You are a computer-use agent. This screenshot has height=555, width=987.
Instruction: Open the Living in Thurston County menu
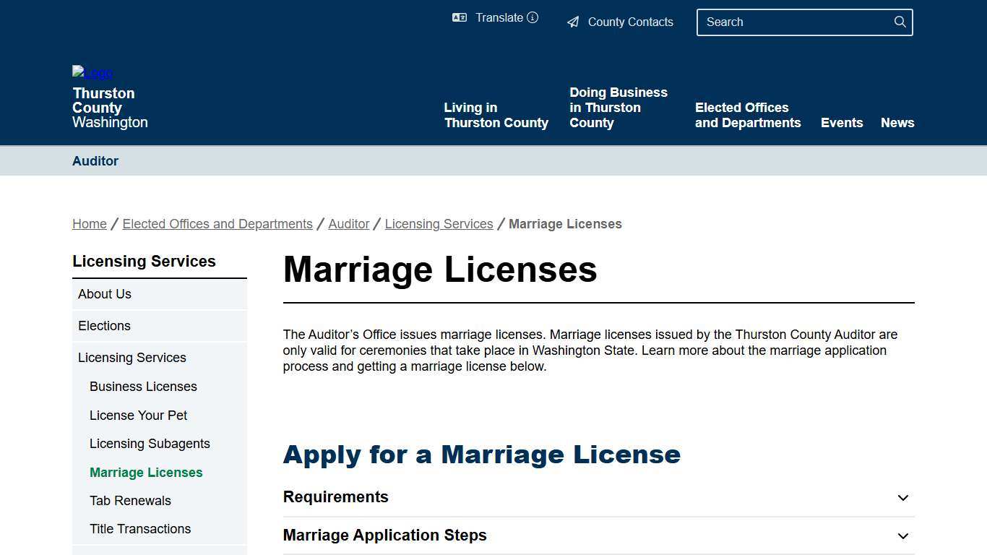click(x=496, y=115)
